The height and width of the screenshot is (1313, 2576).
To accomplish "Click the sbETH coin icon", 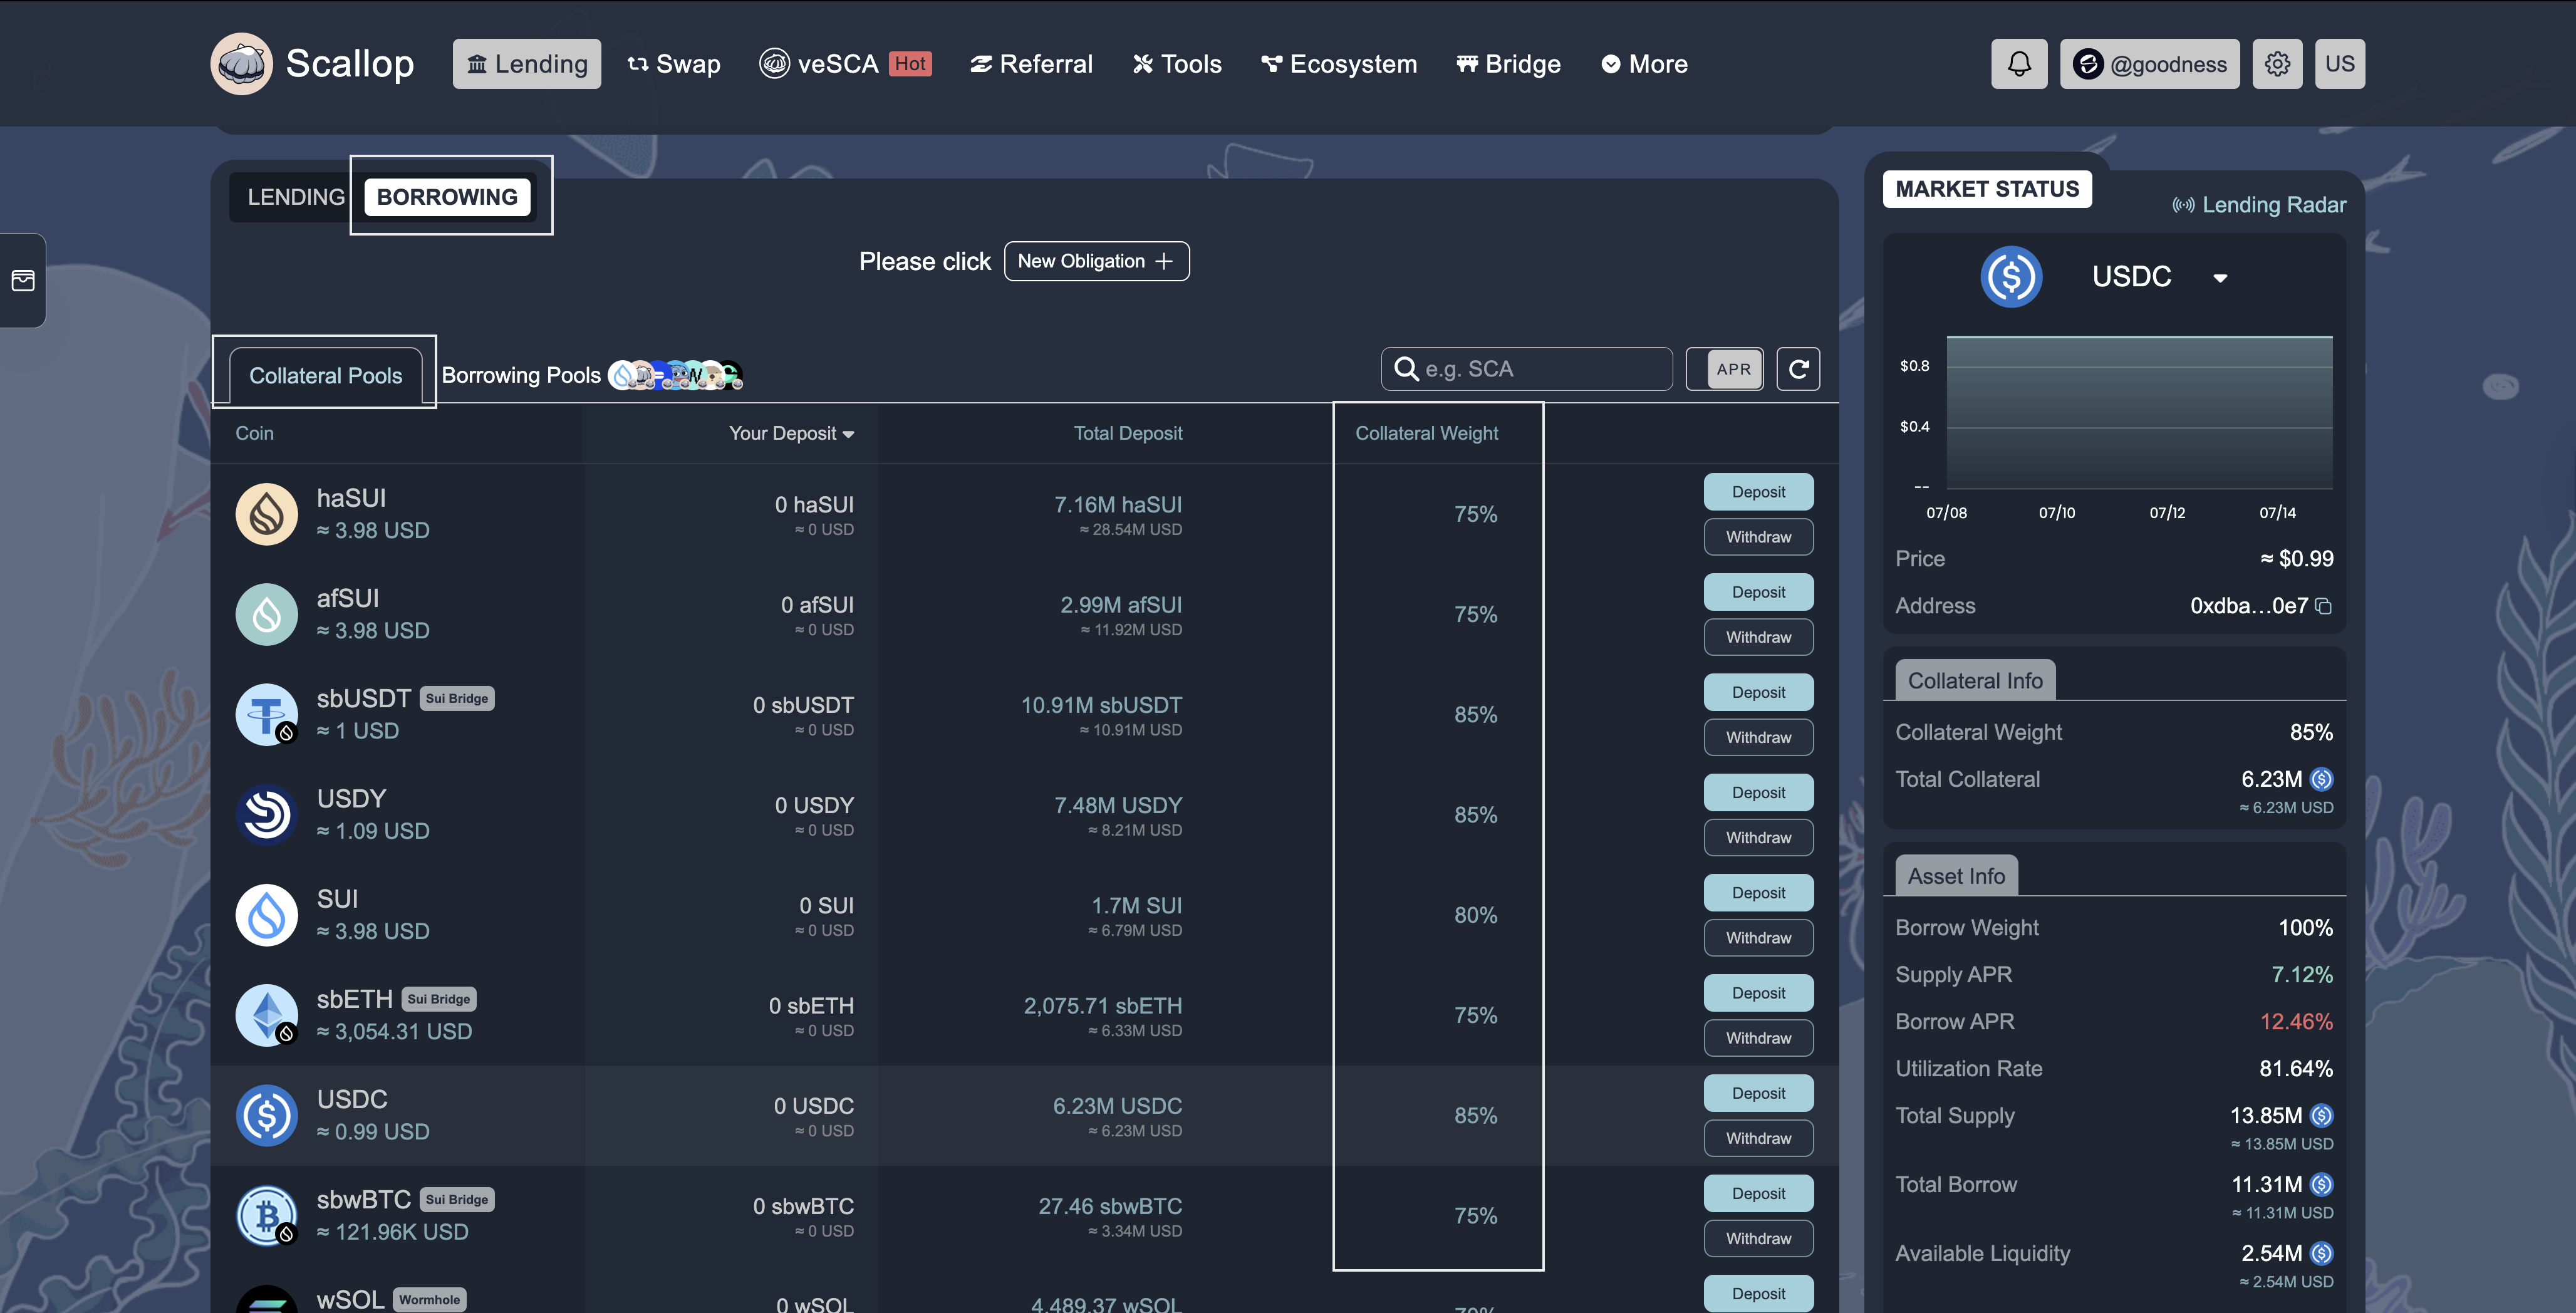I will (x=267, y=1015).
